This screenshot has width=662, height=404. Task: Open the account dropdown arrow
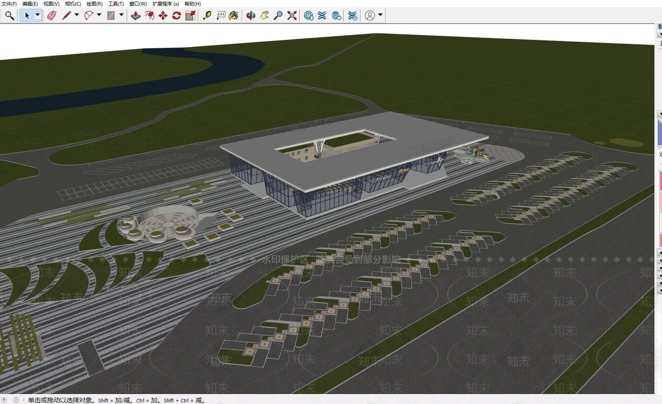pos(380,15)
